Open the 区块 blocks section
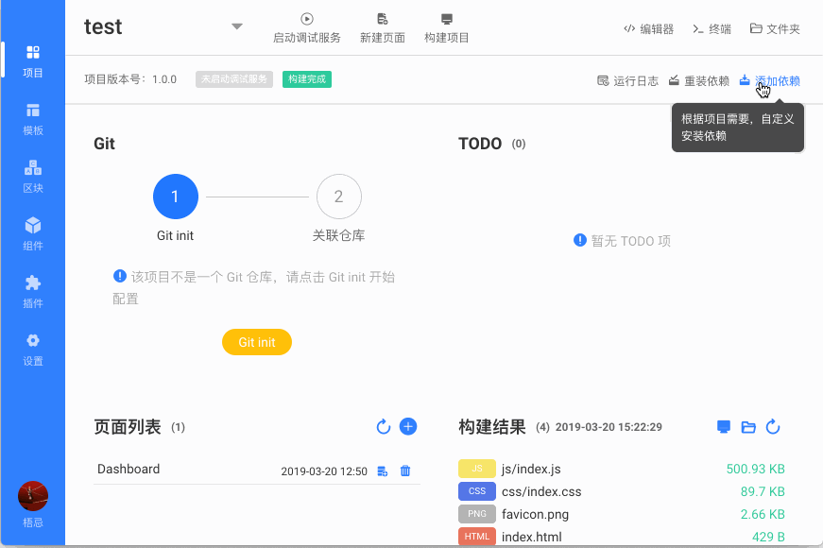The image size is (823, 548). pos(32,177)
